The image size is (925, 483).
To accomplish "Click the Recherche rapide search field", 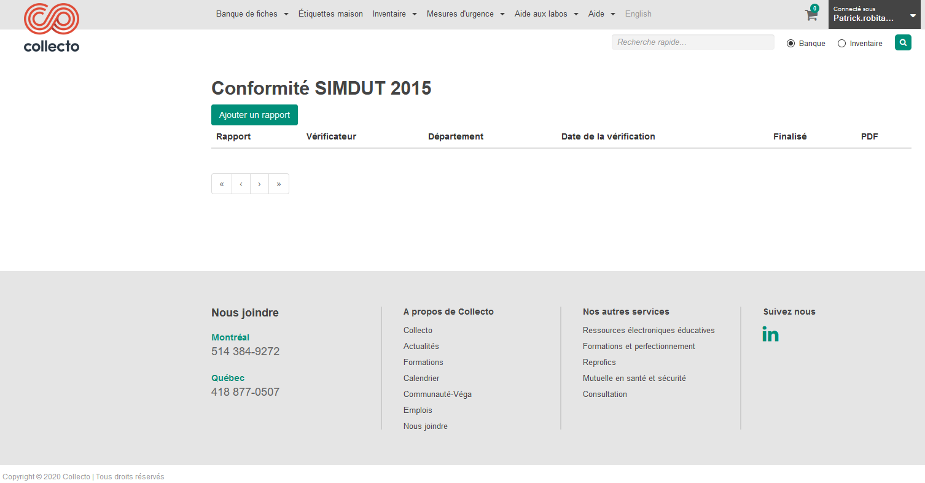I will tap(693, 42).
